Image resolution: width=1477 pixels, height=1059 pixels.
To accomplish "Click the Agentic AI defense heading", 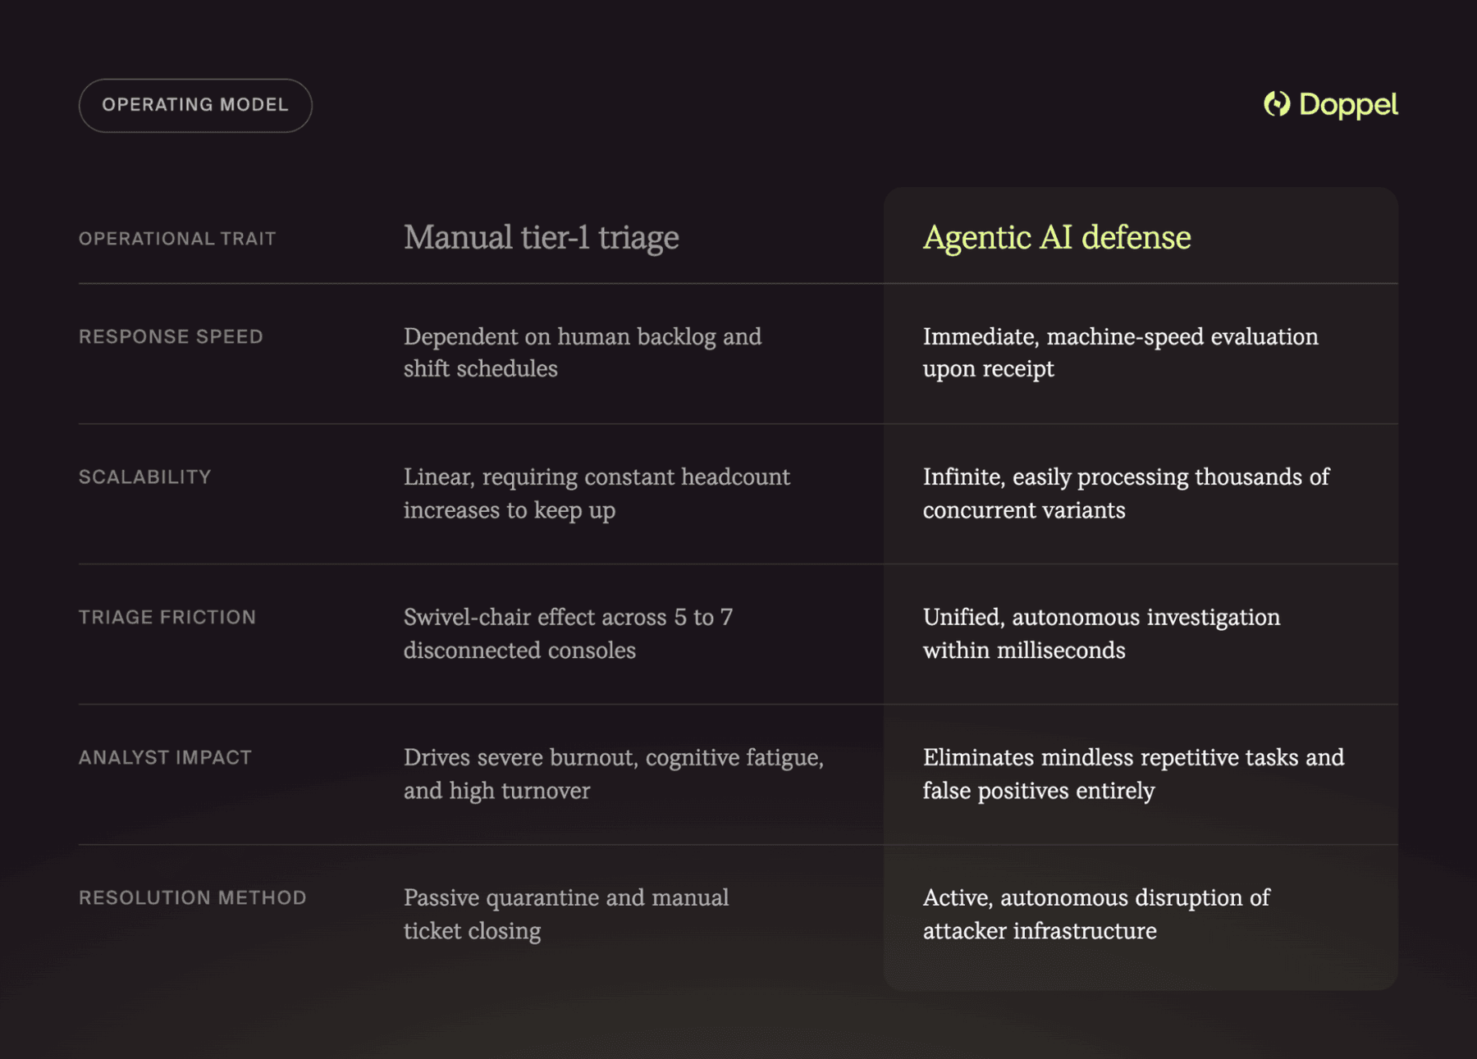I will (x=1057, y=238).
